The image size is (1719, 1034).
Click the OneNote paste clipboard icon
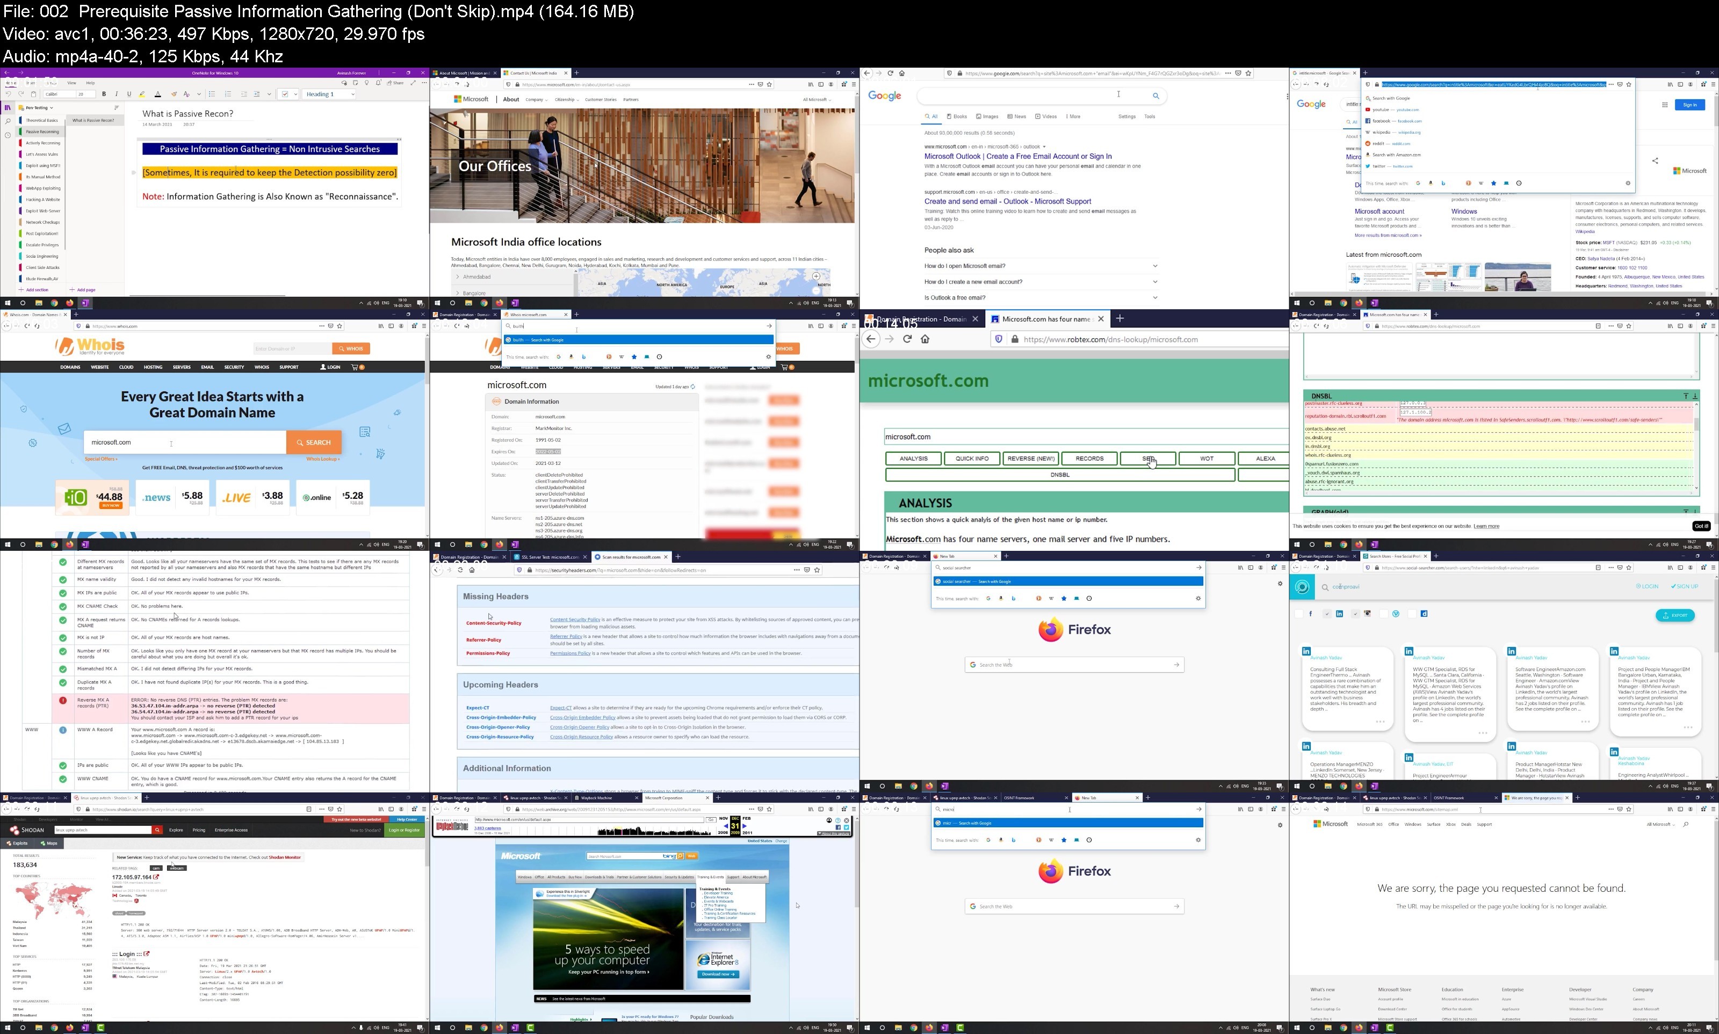click(33, 94)
